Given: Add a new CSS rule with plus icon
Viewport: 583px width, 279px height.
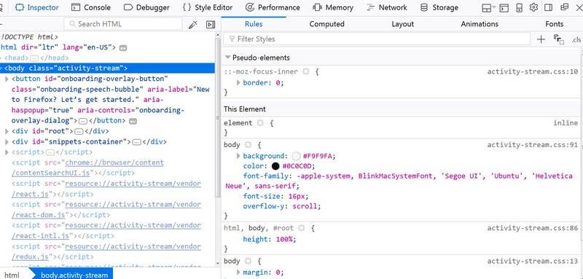Looking at the screenshot, I should point(541,39).
